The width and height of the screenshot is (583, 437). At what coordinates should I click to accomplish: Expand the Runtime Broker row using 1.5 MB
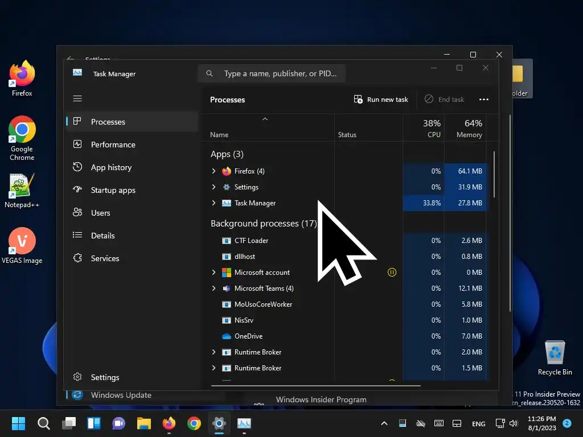click(214, 368)
